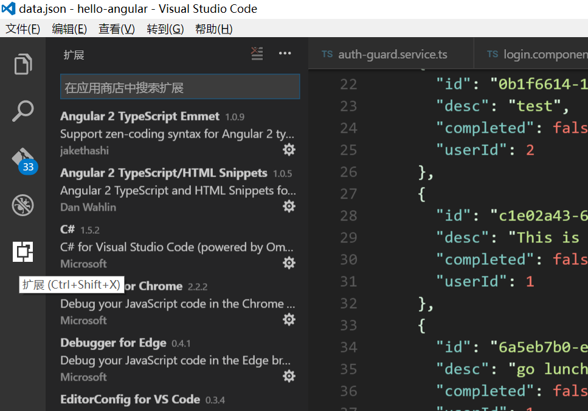
Task: Select the C# extension entry
Action: [178, 247]
